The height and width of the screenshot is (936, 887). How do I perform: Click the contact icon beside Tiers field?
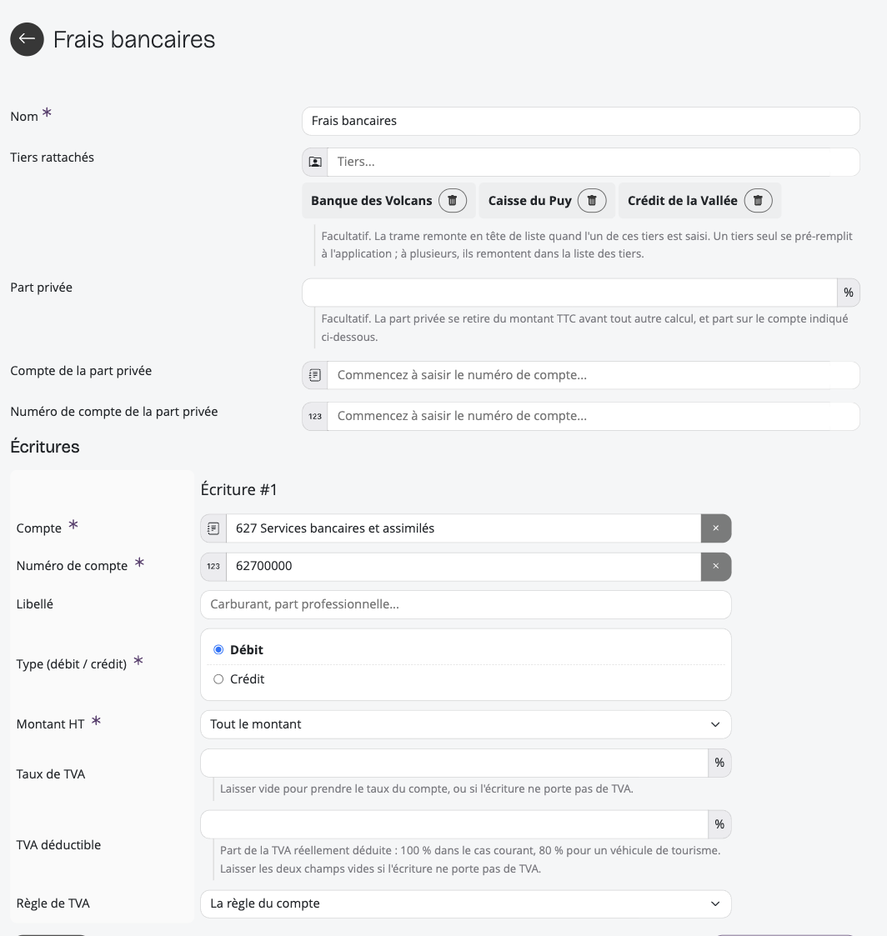pos(315,162)
